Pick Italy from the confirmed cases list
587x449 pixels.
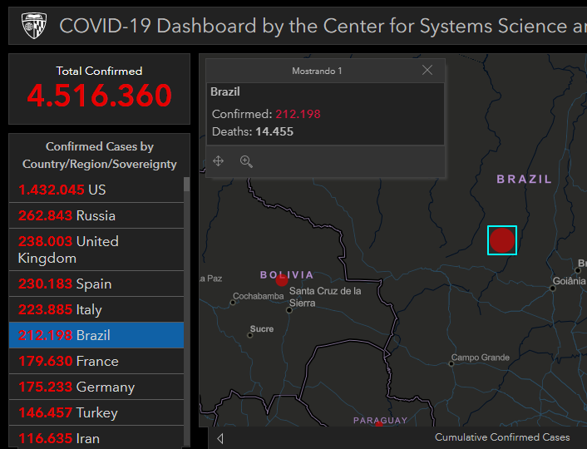96,309
